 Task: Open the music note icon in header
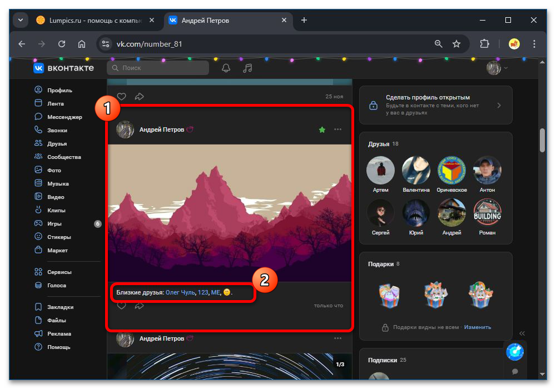(x=247, y=68)
